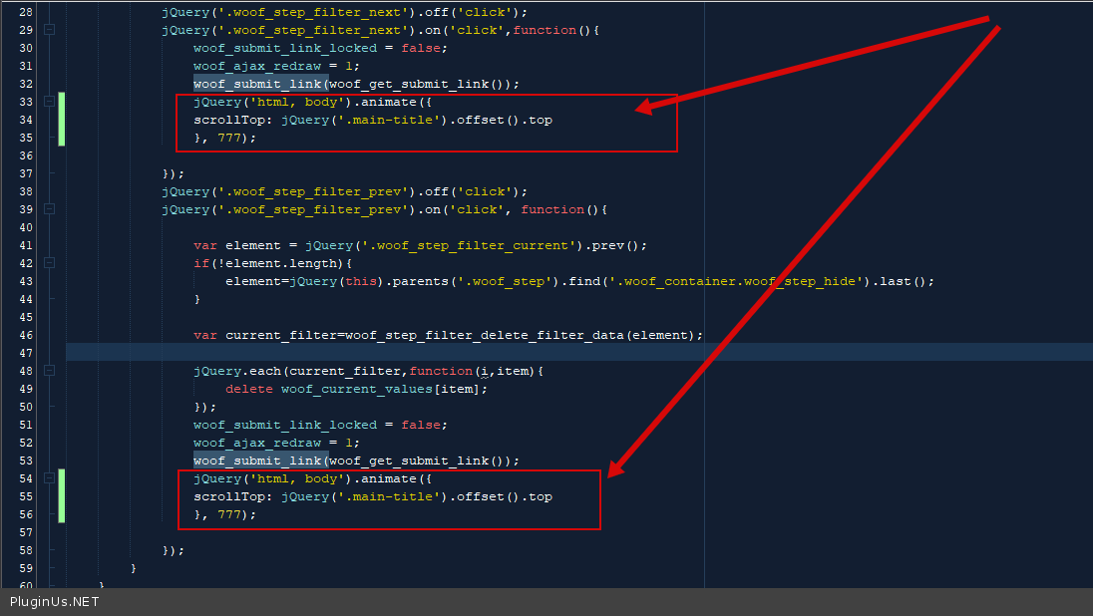The height and width of the screenshot is (616, 1093).
Task: Click the 777 value on line 35
Action: (x=229, y=138)
